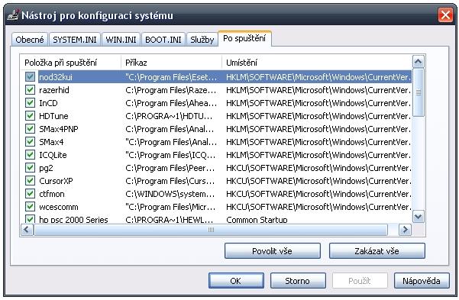Image resolution: width=459 pixels, height=300 pixels.
Task: Click the Povolit vše button
Action: [x=272, y=251]
